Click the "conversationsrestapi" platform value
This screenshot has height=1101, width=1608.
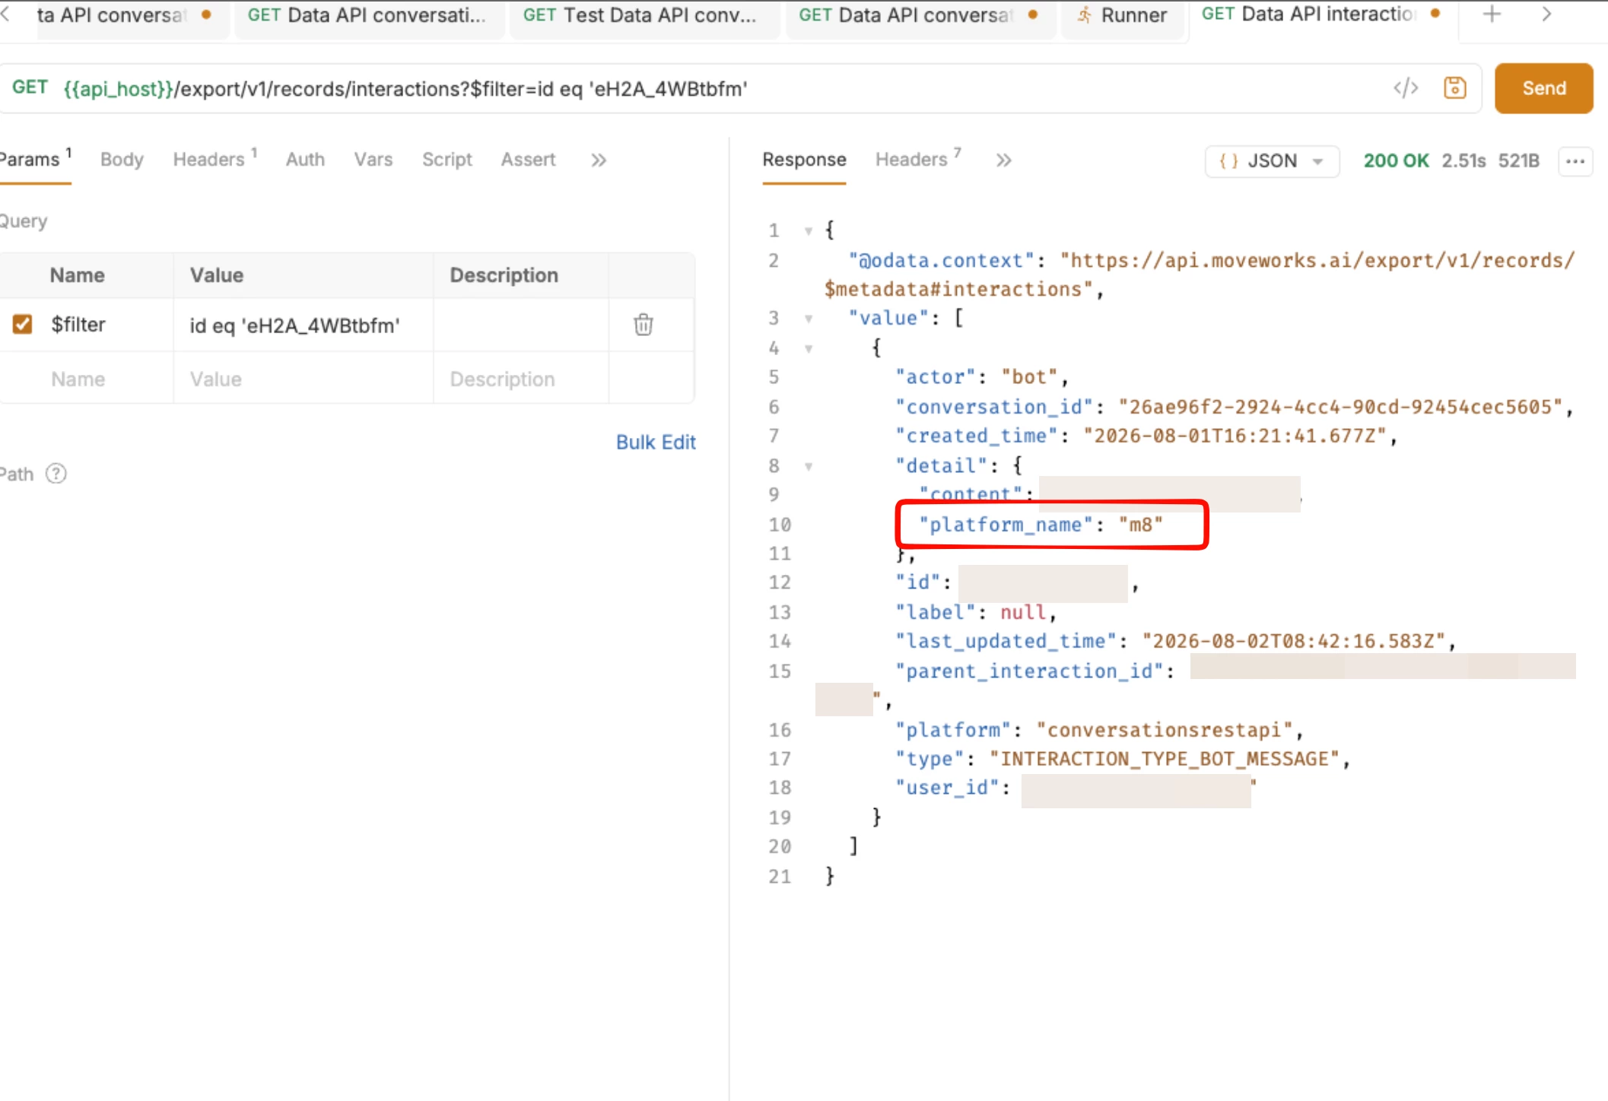tap(1164, 730)
